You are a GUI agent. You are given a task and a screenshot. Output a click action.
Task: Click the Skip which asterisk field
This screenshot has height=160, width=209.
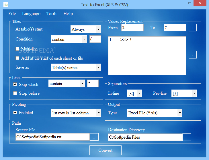pos(93,83)
